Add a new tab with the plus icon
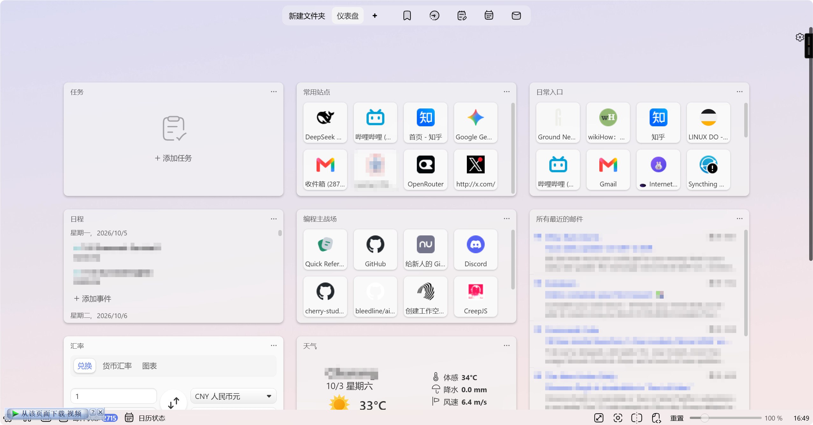The image size is (813, 425). click(x=375, y=16)
